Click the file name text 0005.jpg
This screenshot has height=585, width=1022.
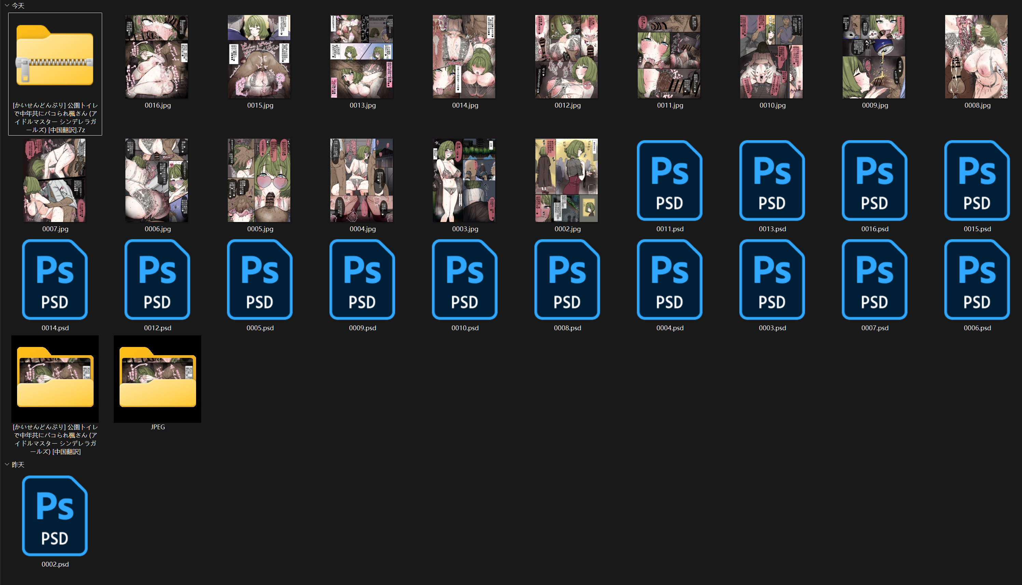click(x=260, y=228)
